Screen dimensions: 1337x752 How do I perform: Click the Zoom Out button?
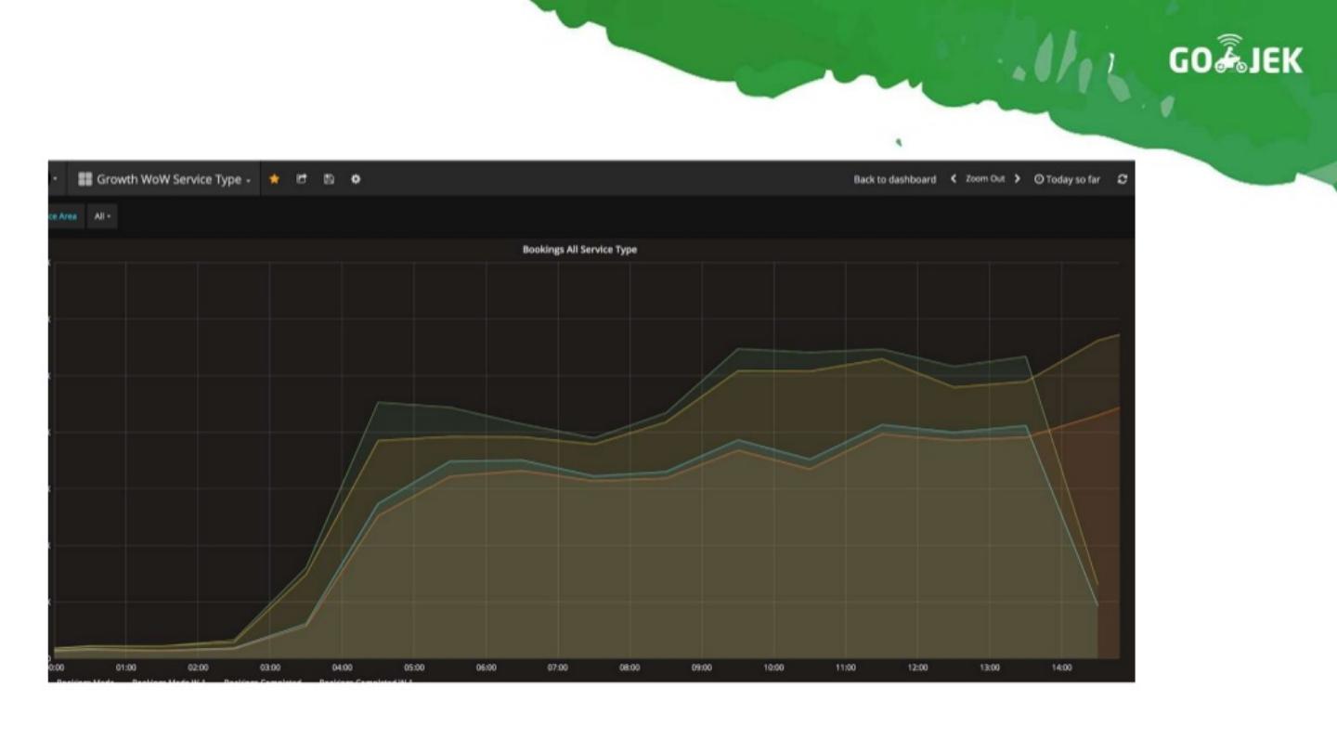point(985,179)
